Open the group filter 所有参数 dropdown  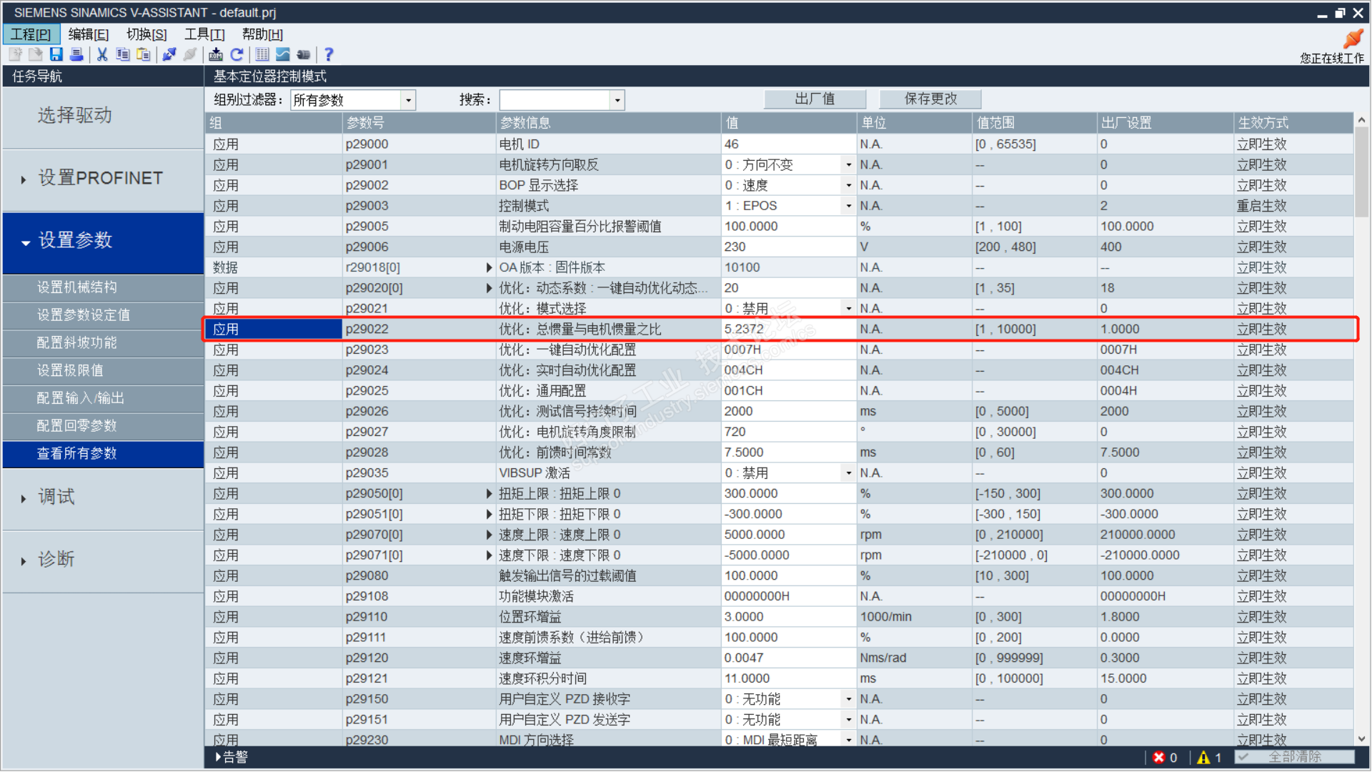(x=408, y=100)
